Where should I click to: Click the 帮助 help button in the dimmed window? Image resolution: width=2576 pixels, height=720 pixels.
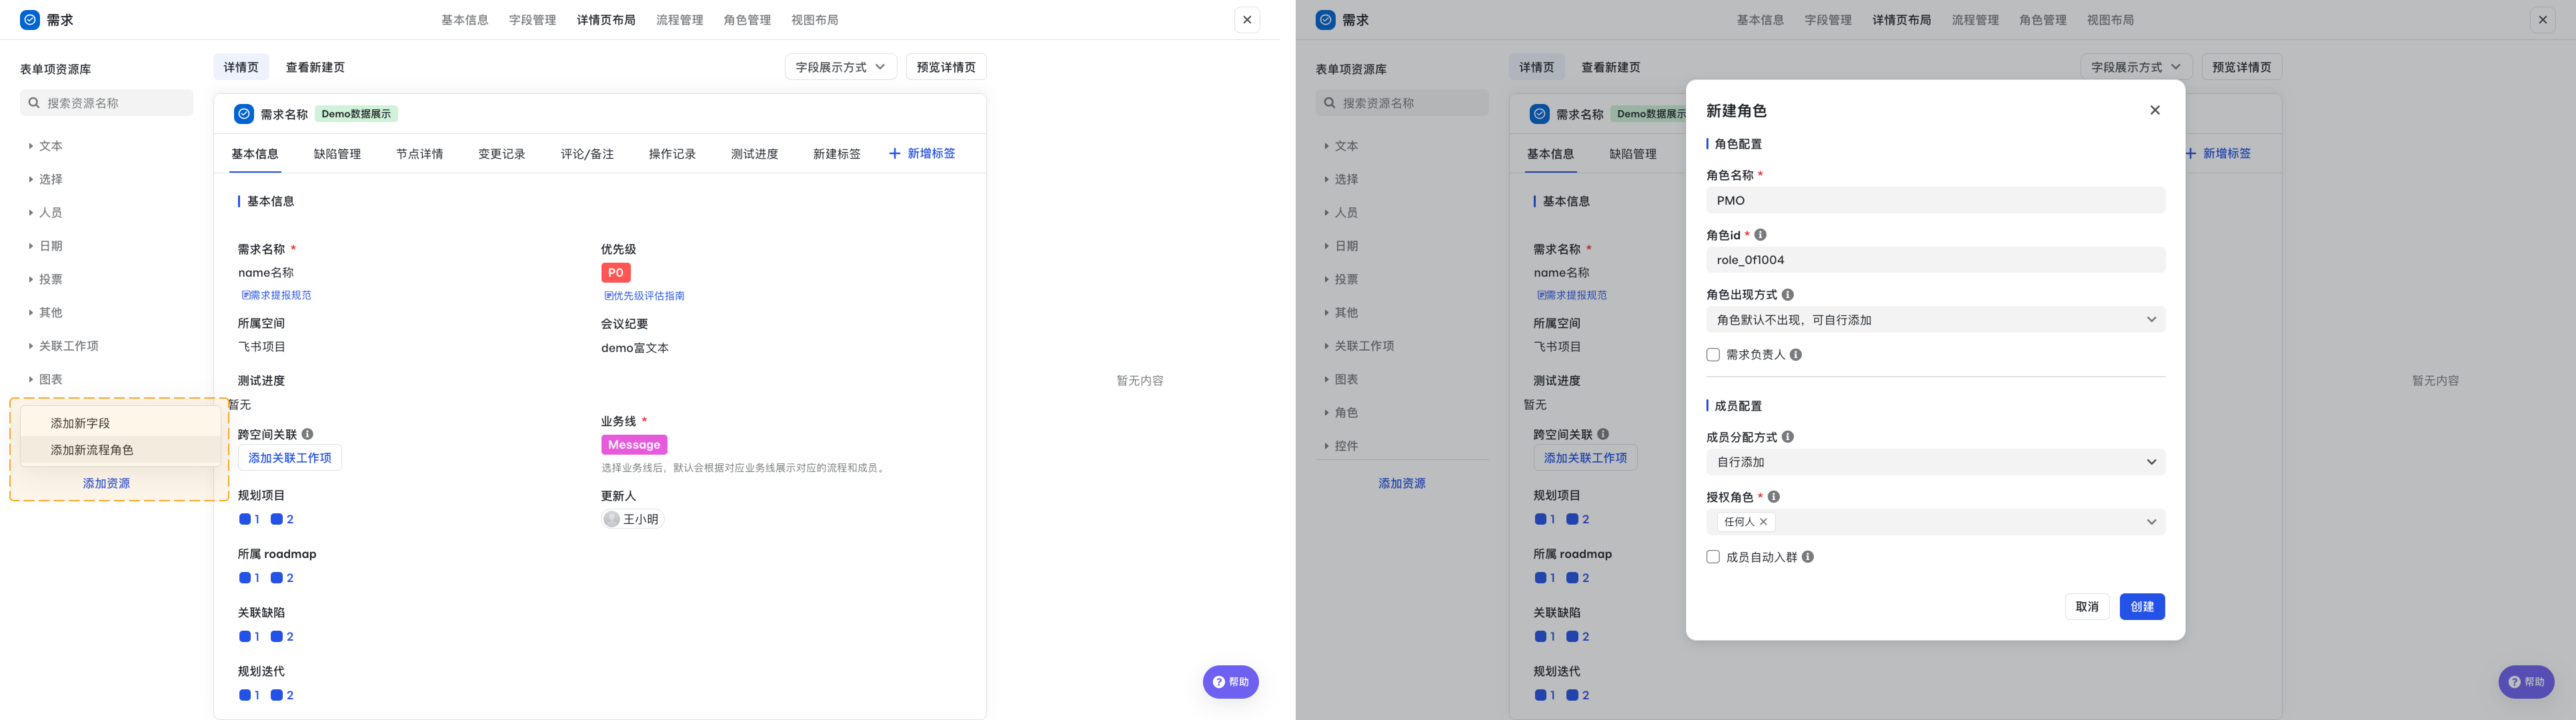2526,682
